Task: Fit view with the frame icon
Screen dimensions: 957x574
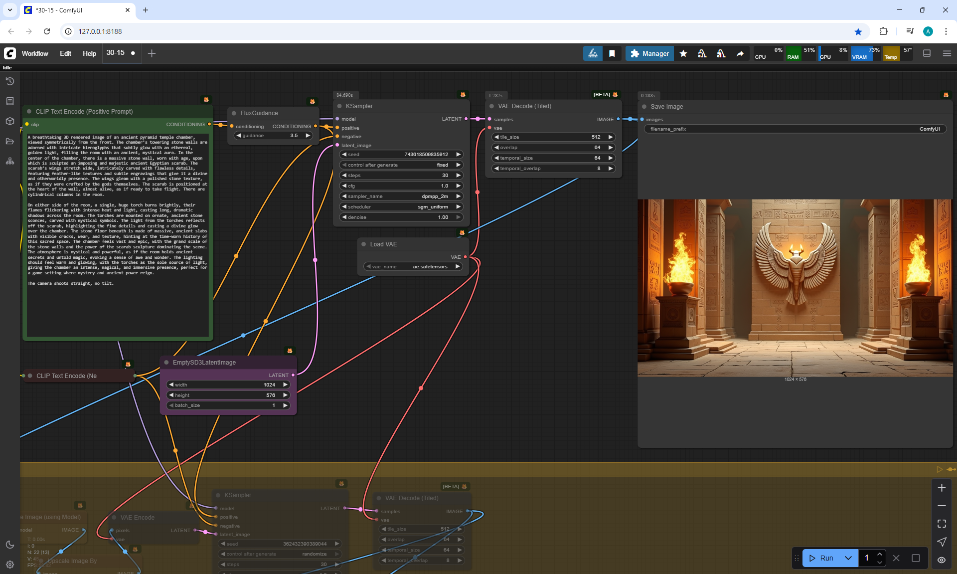Action: tap(942, 524)
